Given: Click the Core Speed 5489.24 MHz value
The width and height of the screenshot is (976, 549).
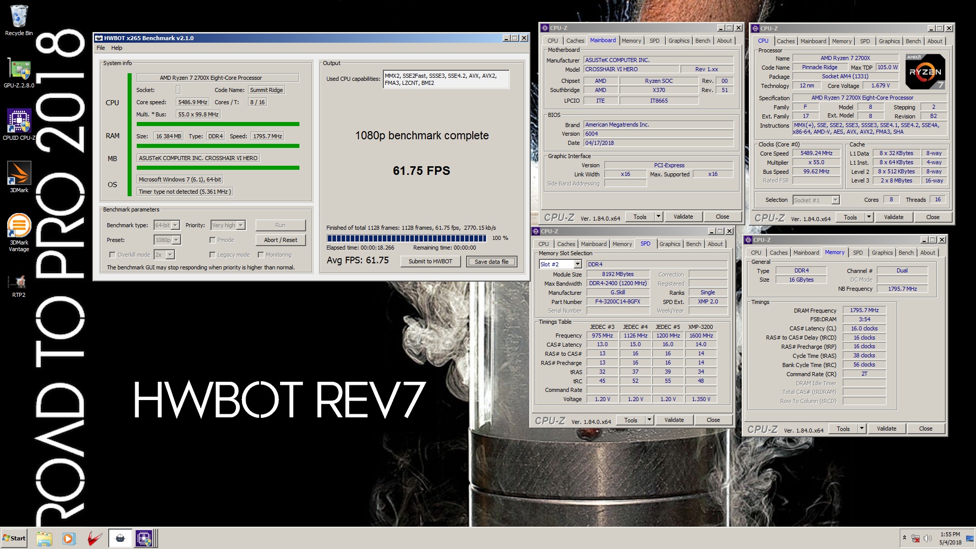Looking at the screenshot, I should tap(816, 153).
